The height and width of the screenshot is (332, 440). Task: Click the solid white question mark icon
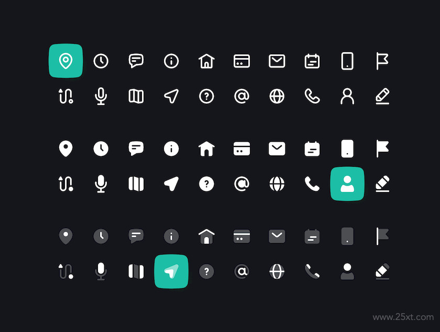[x=206, y=184]
